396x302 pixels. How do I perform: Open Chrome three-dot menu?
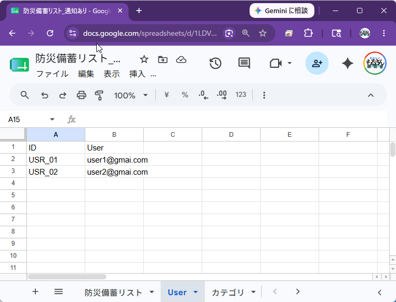coord(383,33)
